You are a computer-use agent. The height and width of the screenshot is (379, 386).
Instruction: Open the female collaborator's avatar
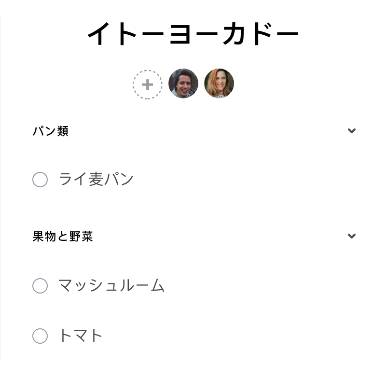[x=220, y=84]
